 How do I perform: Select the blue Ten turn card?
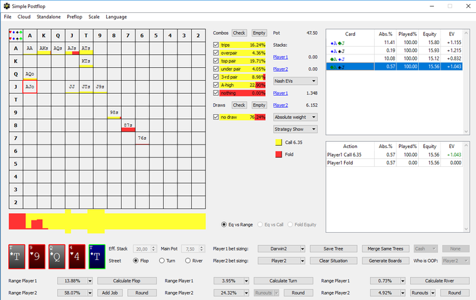pos(97,257)
